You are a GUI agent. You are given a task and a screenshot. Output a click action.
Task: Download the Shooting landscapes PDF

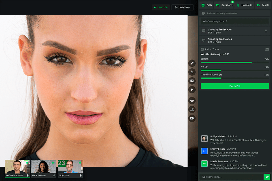(x=266, y=31)
